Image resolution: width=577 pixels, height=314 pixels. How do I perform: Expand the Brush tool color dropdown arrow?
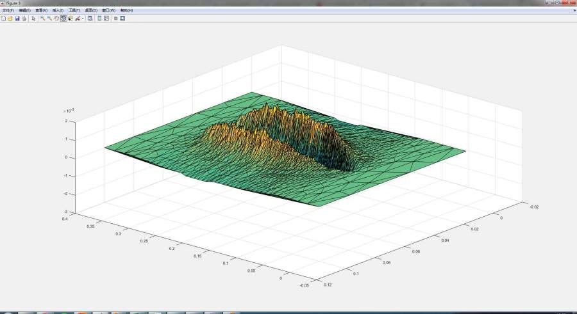coord(83,19)
